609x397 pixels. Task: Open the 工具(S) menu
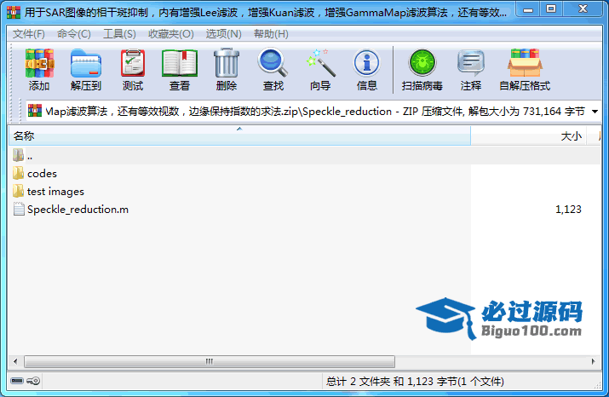(x=119, y=34)
